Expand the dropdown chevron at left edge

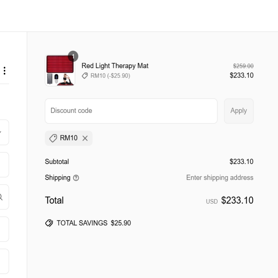[1, 132]
